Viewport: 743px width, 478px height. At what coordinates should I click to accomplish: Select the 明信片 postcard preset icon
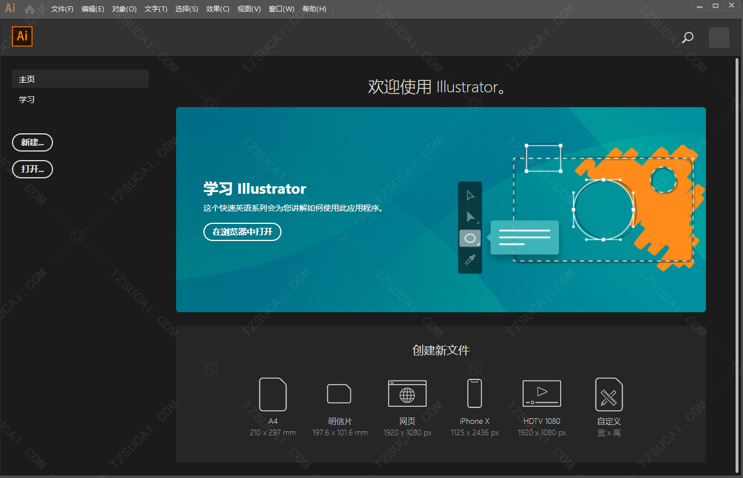[x=339, y=394]
